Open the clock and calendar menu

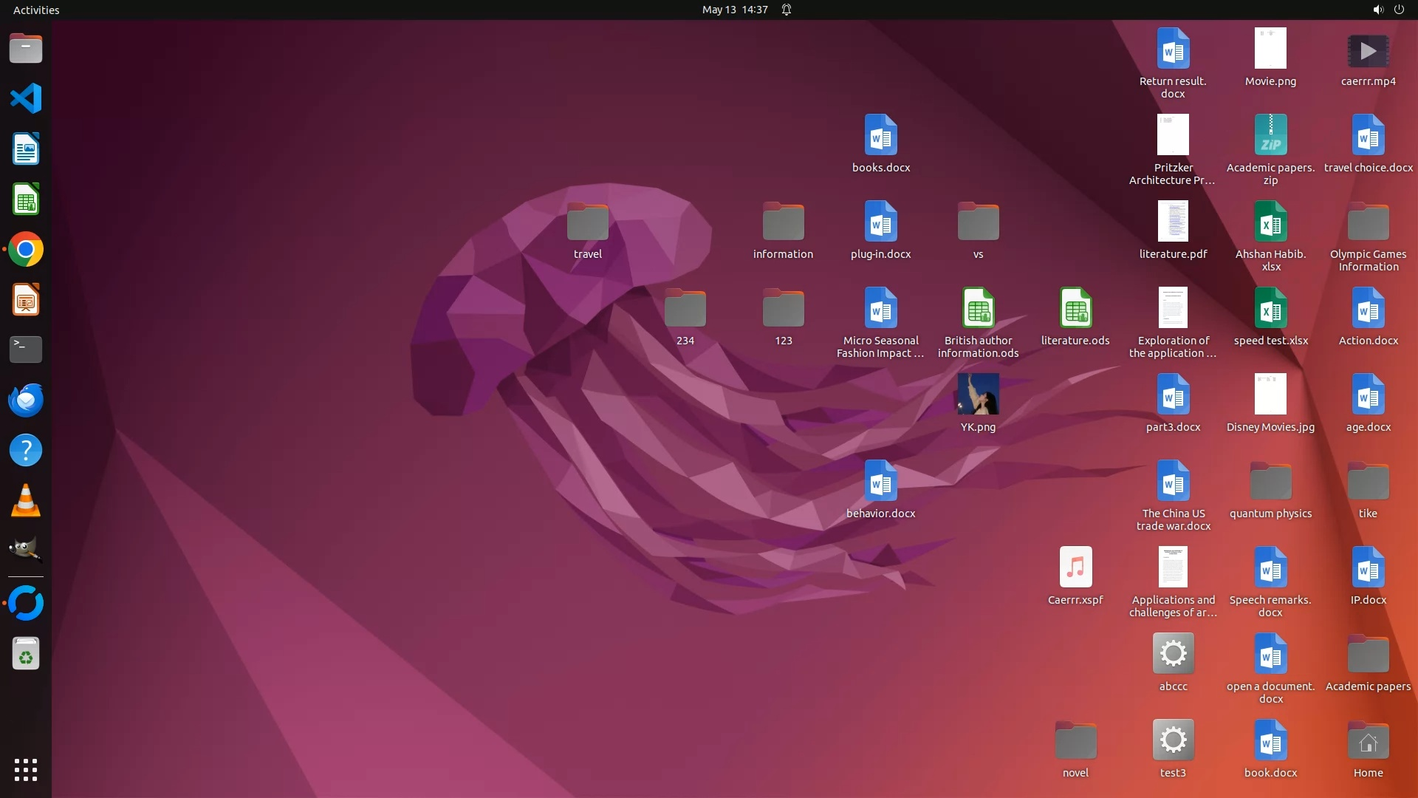(x=734, y=10)
